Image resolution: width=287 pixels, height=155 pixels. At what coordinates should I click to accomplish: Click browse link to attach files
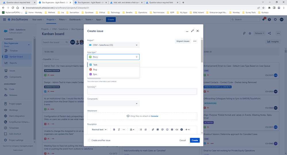pos(155,116)
